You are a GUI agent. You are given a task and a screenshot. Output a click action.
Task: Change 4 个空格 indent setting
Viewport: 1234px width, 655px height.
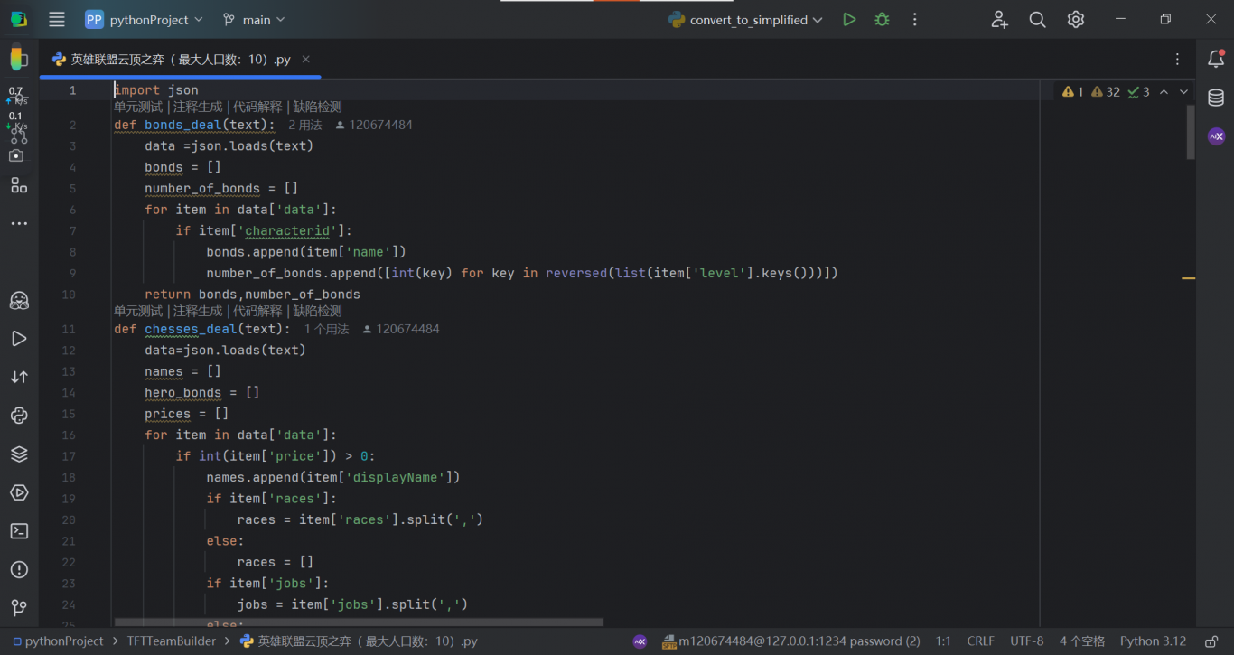[1082, 641]
